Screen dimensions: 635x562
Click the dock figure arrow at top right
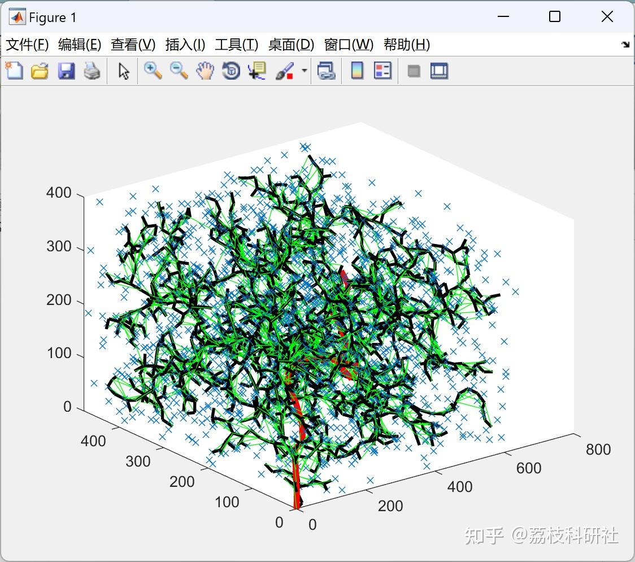coord(625,43)
